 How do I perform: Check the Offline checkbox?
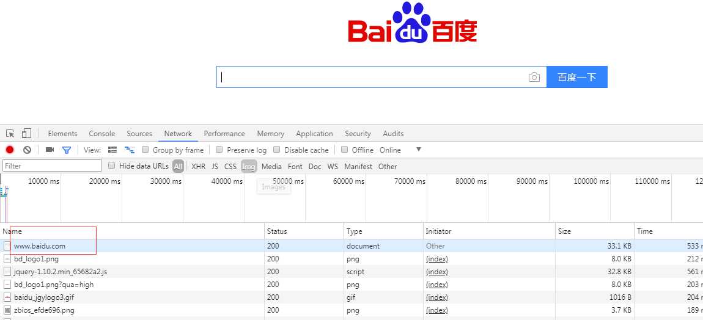point(344,149)
